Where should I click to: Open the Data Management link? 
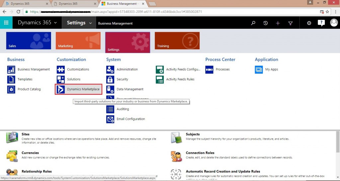[x=130, y=89]
